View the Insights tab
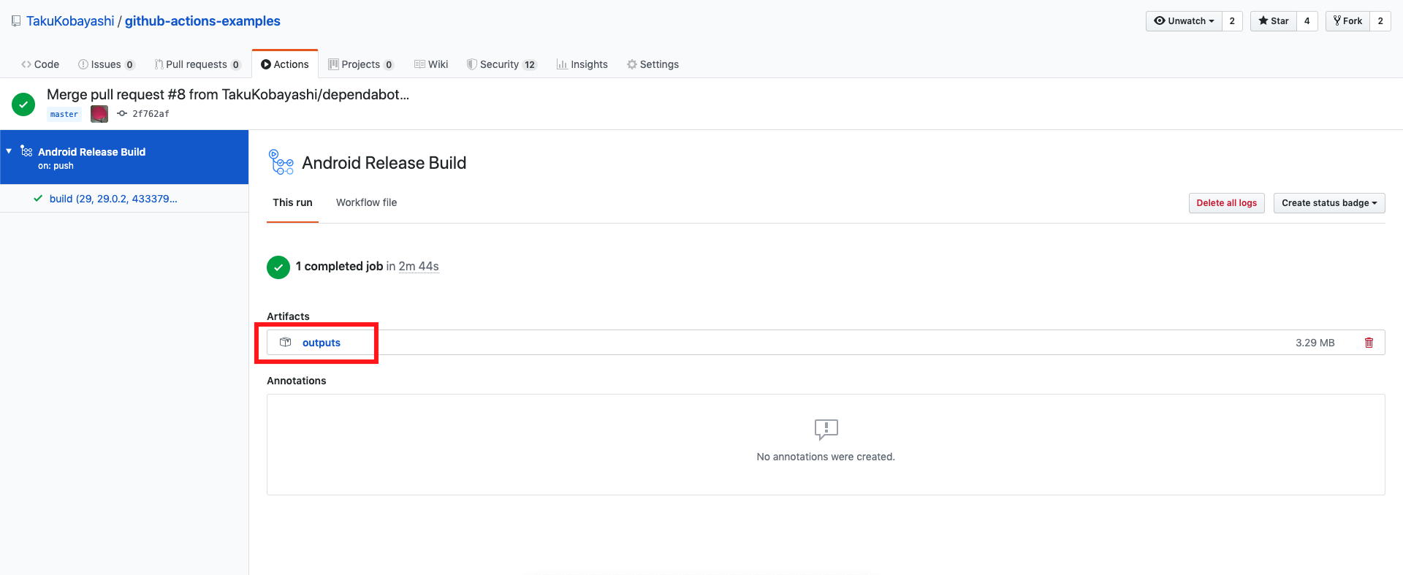 tap(582, 64)
